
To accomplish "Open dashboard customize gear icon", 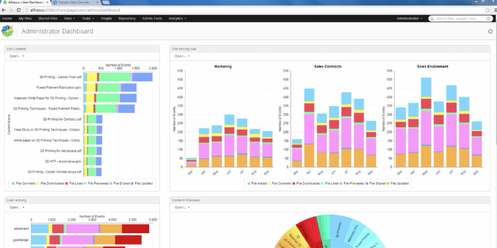I will [490, 32].
